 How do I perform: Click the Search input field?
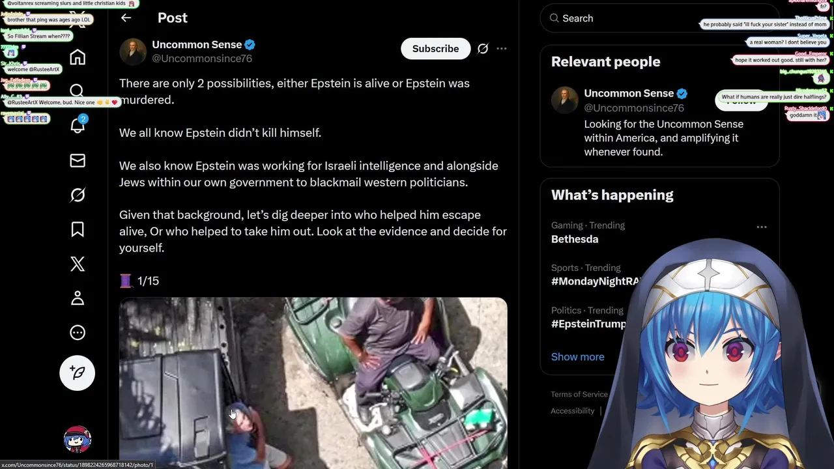pos(659,18)
